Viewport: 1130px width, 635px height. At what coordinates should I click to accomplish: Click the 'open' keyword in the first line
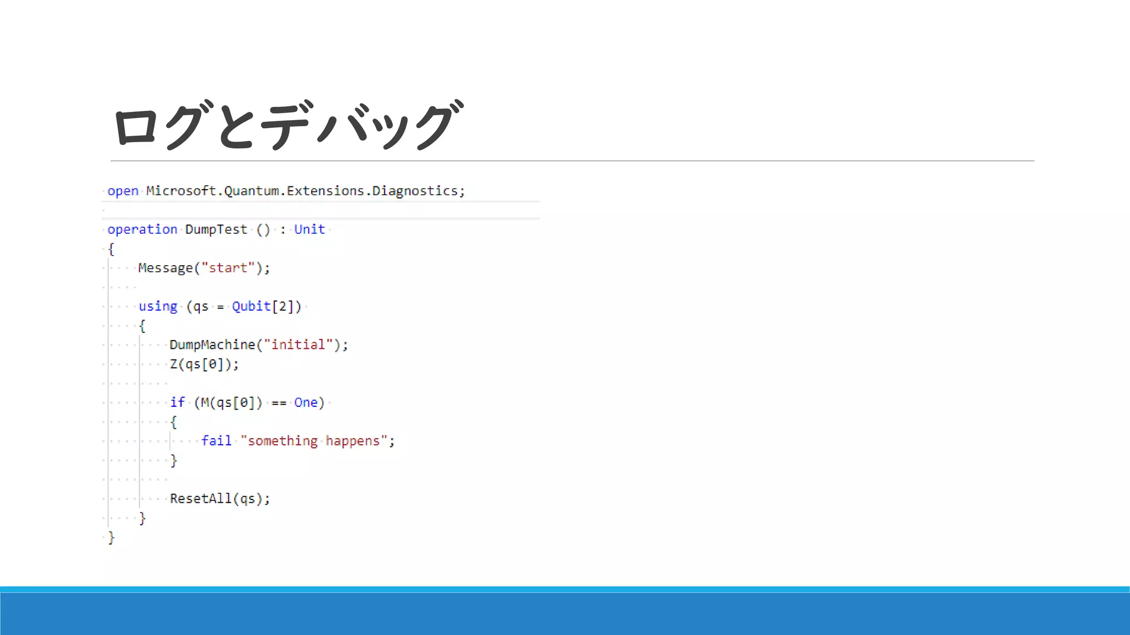(122, 191)
